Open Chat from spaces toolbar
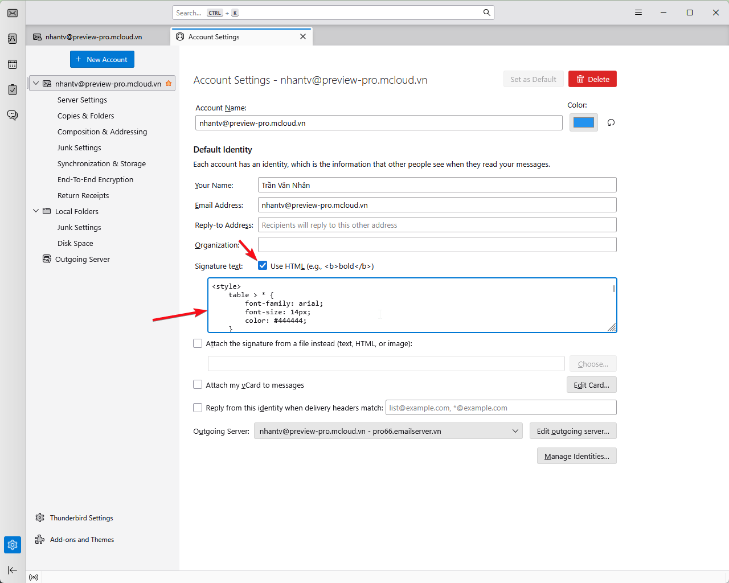 (13, 116)
